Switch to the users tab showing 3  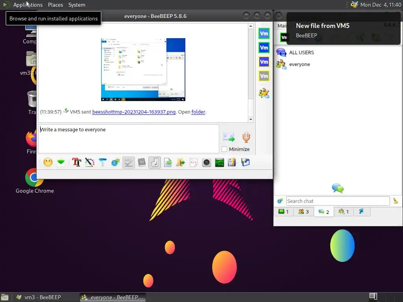tap(303, 212)
